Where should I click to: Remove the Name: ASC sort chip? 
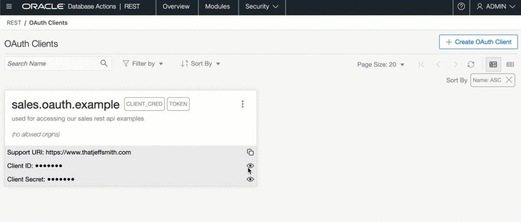[x=509, y=80]
